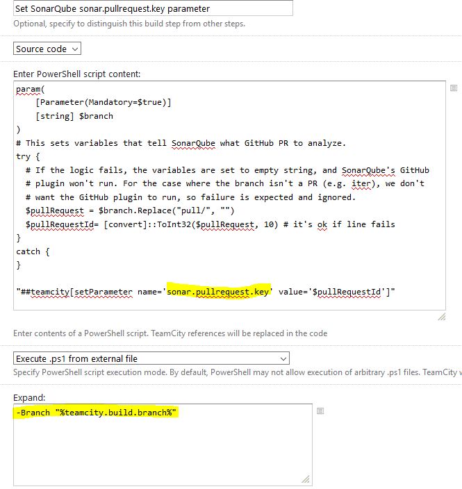Click inside the PowerShell script content editor
This screenshot has width=462, height=489.
[x=229, y=196]
